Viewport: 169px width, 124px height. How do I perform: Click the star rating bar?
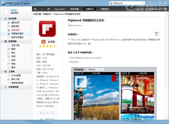[x=47, y=46]
